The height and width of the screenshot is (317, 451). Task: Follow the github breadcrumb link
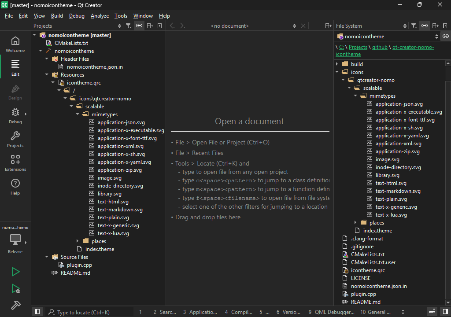coord(380,47)
